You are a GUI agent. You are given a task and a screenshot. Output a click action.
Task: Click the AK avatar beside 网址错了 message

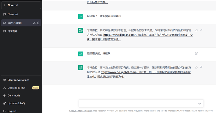(81, 17)
